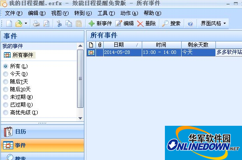Click the app icon in title bar
242x160 pixels.
(x=3, y=3)
